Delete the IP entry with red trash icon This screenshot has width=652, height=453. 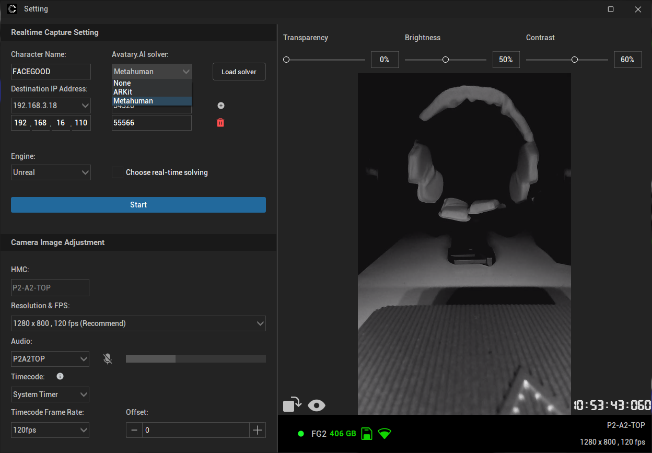coord(220,123)
